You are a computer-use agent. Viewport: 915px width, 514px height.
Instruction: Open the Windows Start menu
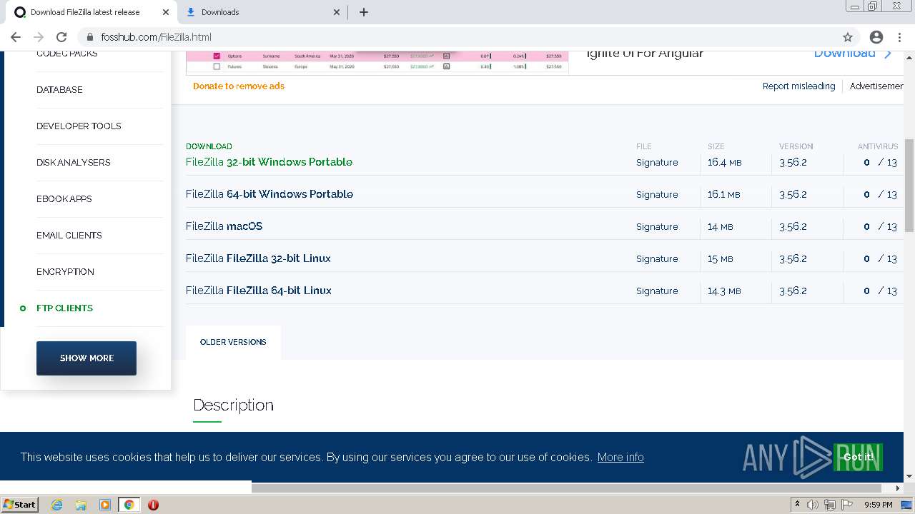click(19, 505)
